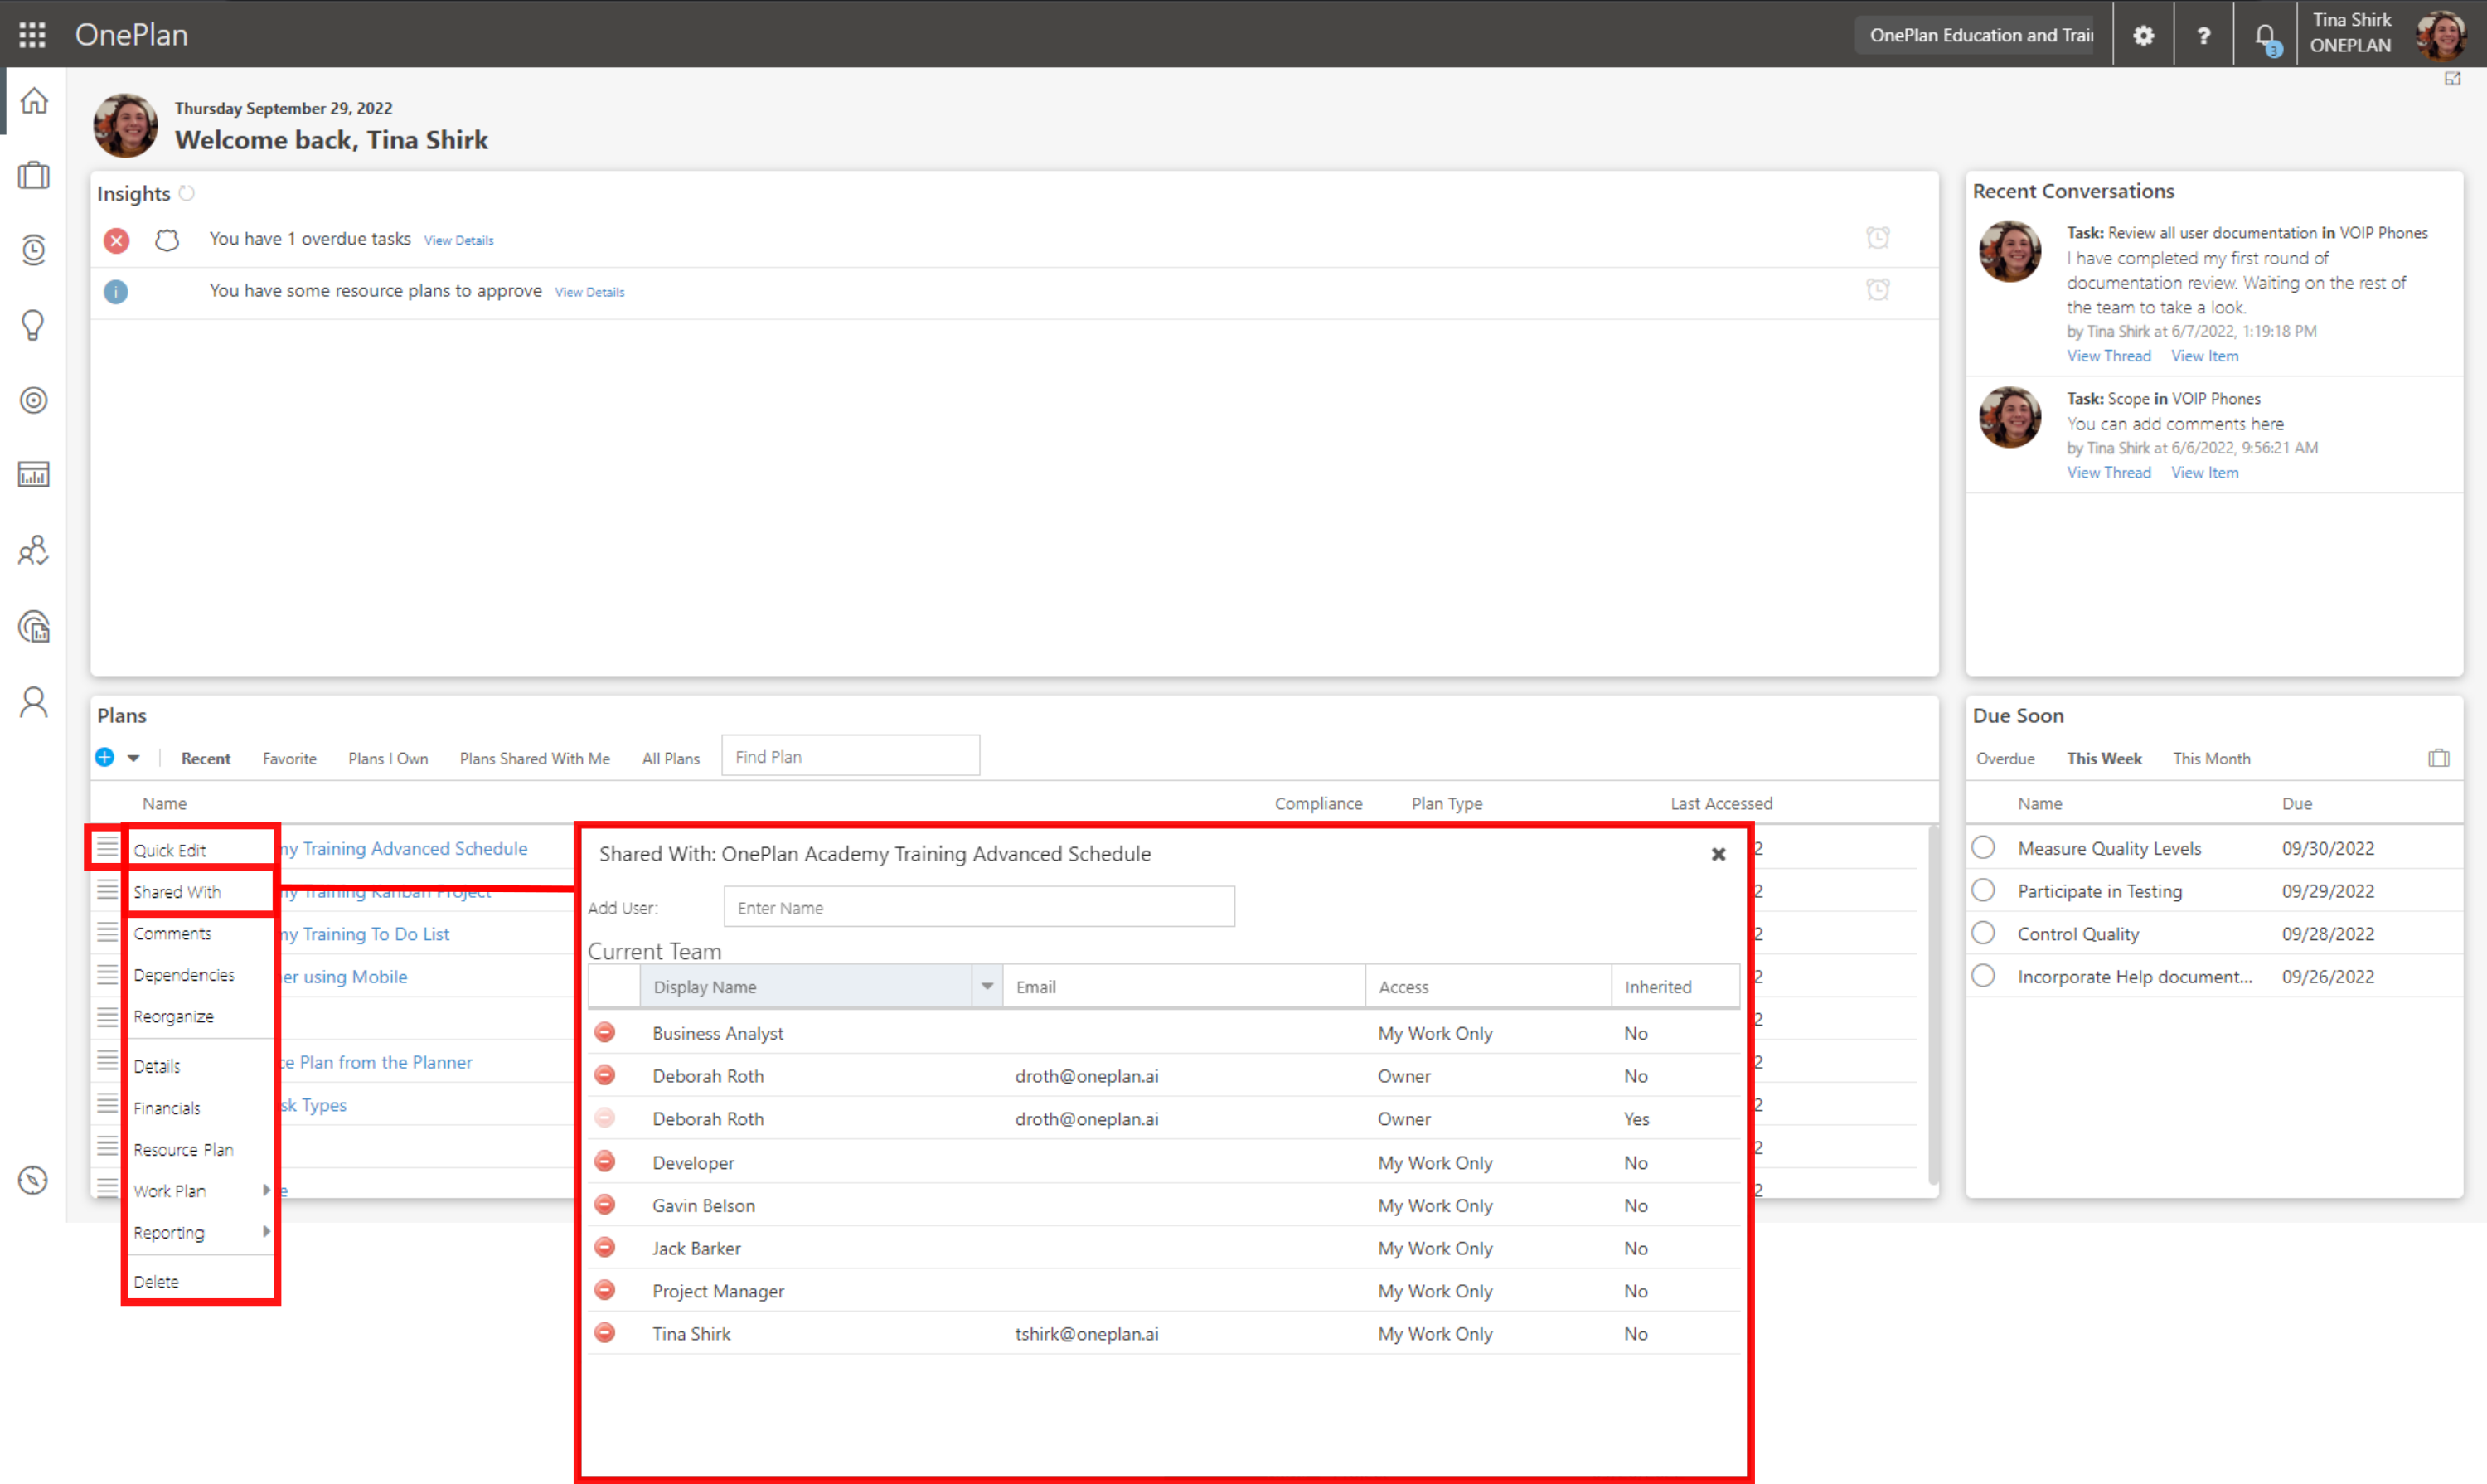The width and height of the screenshot is (2487, 1484).
Task: Click the alarm icon for overdue tasks insight
Action: click(x=1878, y=238)
